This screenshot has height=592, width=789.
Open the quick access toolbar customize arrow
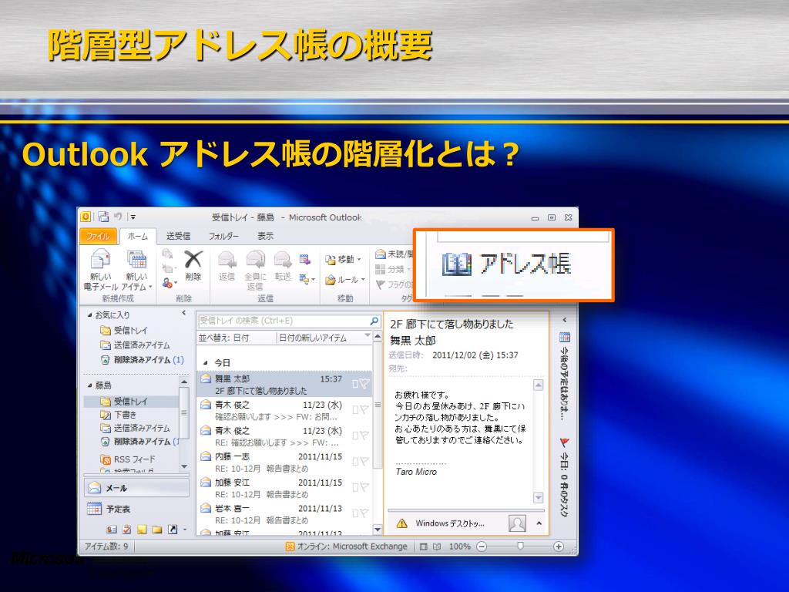coord(133,217)
